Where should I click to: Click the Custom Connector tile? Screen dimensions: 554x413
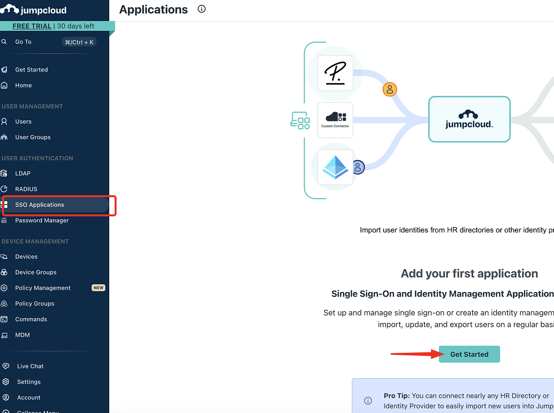pyautogui.click(x=336, y=120)
